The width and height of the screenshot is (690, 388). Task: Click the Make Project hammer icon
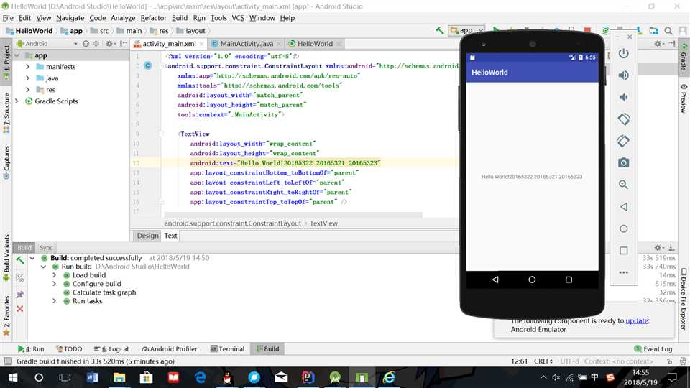(x=440, y=30)
